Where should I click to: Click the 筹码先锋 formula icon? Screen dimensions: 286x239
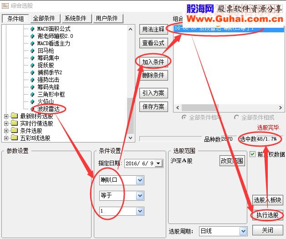point(32,87)
